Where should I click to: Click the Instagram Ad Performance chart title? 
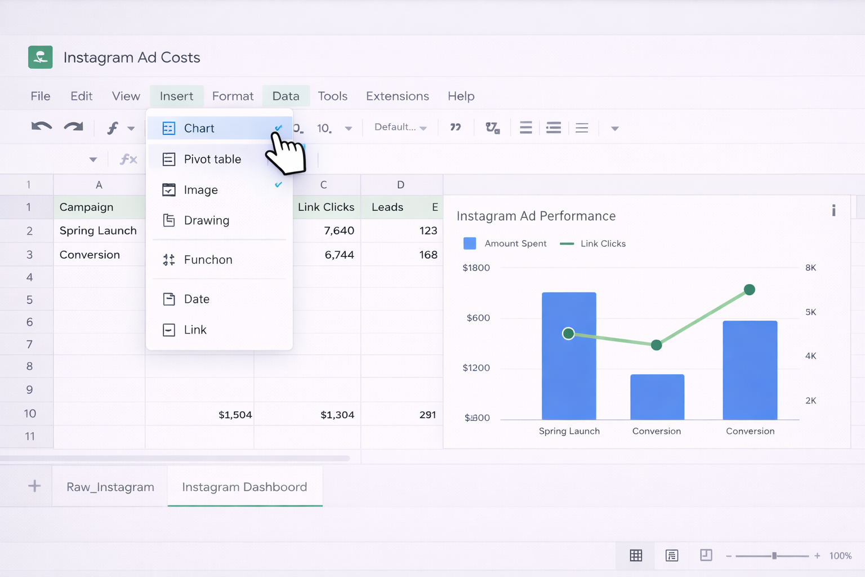pyautogui.click(x=536, y=216)
